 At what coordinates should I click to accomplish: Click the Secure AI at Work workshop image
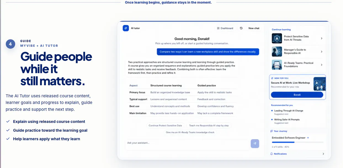coord(320,84)
